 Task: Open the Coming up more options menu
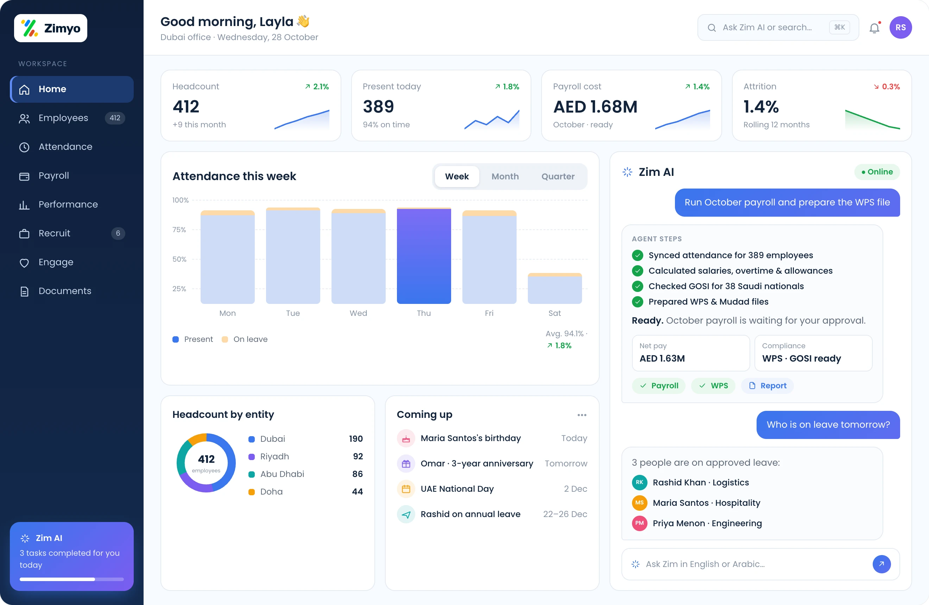coord(582,415)
